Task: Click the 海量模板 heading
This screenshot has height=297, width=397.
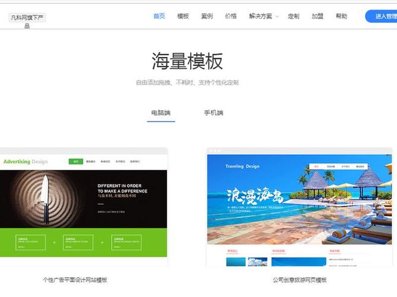Action: click(187, 61)
